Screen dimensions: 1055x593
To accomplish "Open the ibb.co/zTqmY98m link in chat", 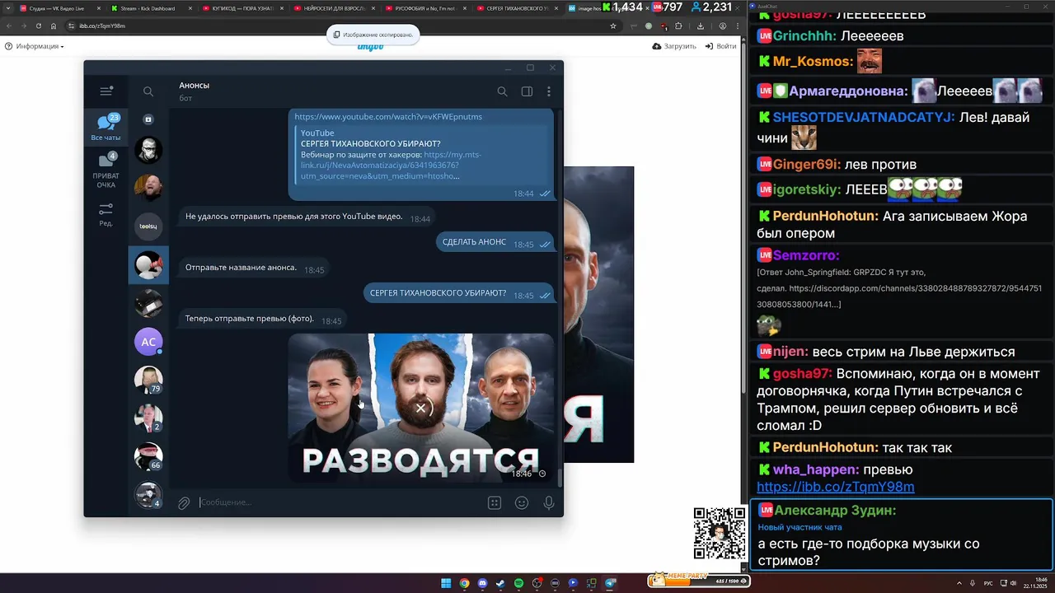I will tap(835, 487).
